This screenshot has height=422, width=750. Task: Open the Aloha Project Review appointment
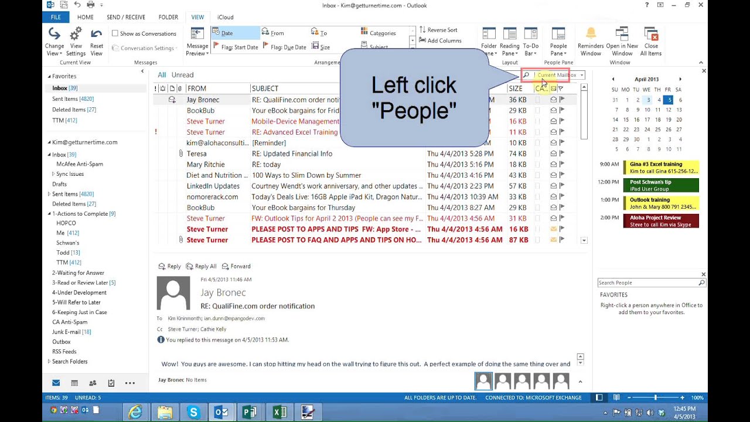[x=661, y=221]
